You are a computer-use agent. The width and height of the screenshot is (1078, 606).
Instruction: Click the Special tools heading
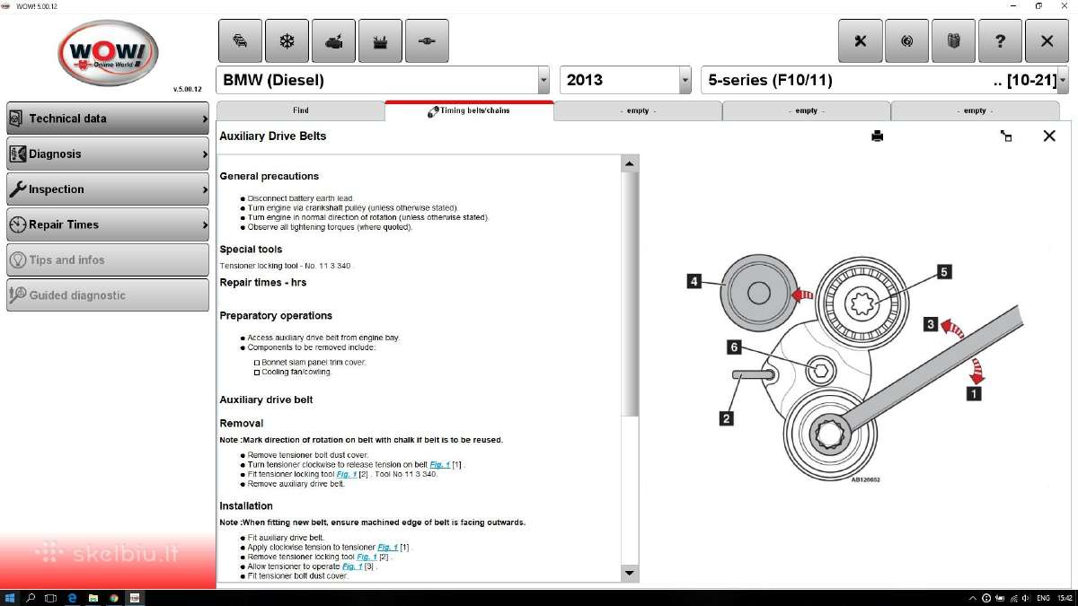251,250
